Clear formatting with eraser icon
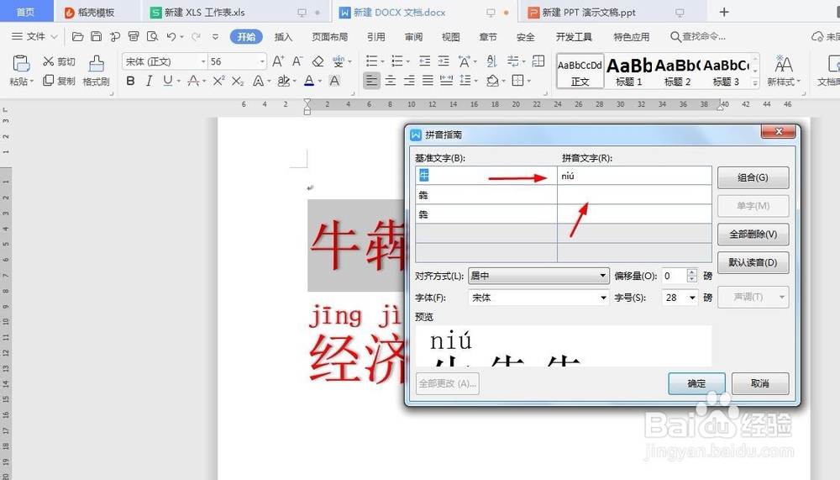The width and height of the screenshot is (840, 480). [x=318, y=61]
